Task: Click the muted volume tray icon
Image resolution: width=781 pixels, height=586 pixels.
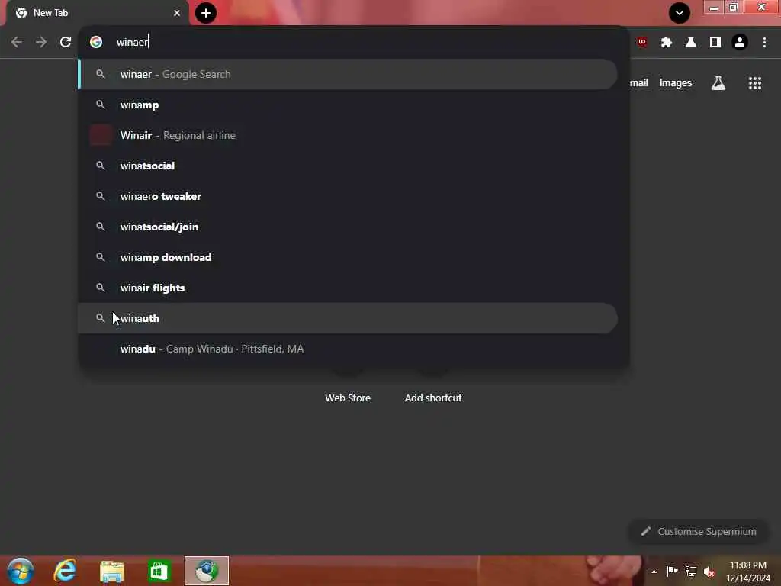Action: coord(709,572)
